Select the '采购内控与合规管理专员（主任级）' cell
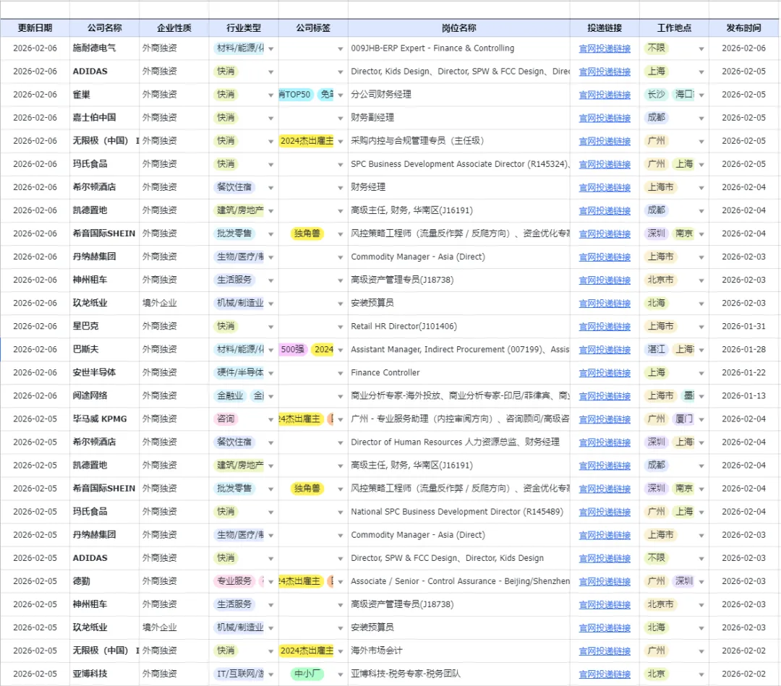This screenshot has height=686, width=781. click(458, 141)
